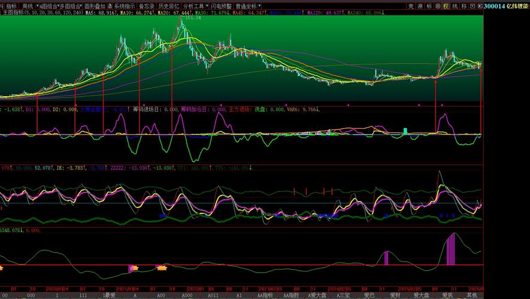
Task: Select the 爱巴 bottom tab
Action: coord(369,295)
